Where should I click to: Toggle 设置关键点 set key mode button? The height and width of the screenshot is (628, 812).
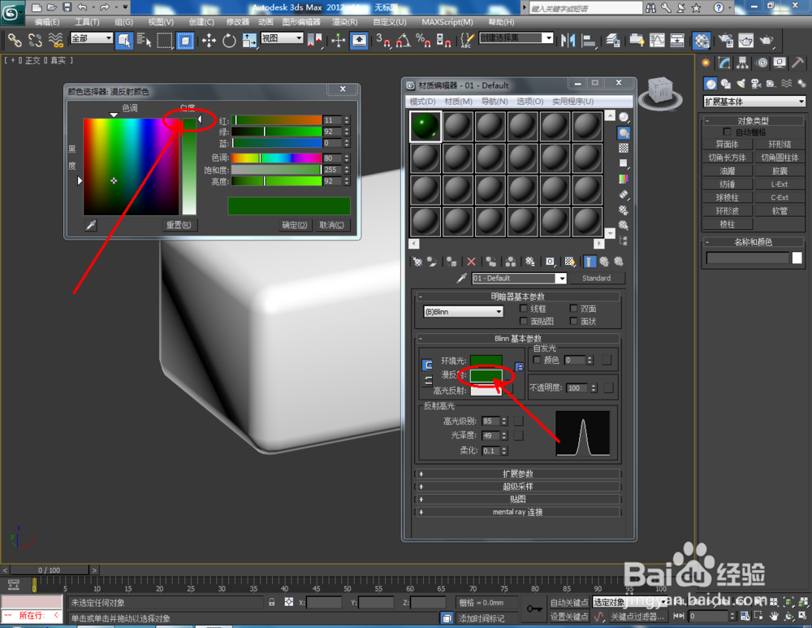pyautogui.click(x=569, y=617)
